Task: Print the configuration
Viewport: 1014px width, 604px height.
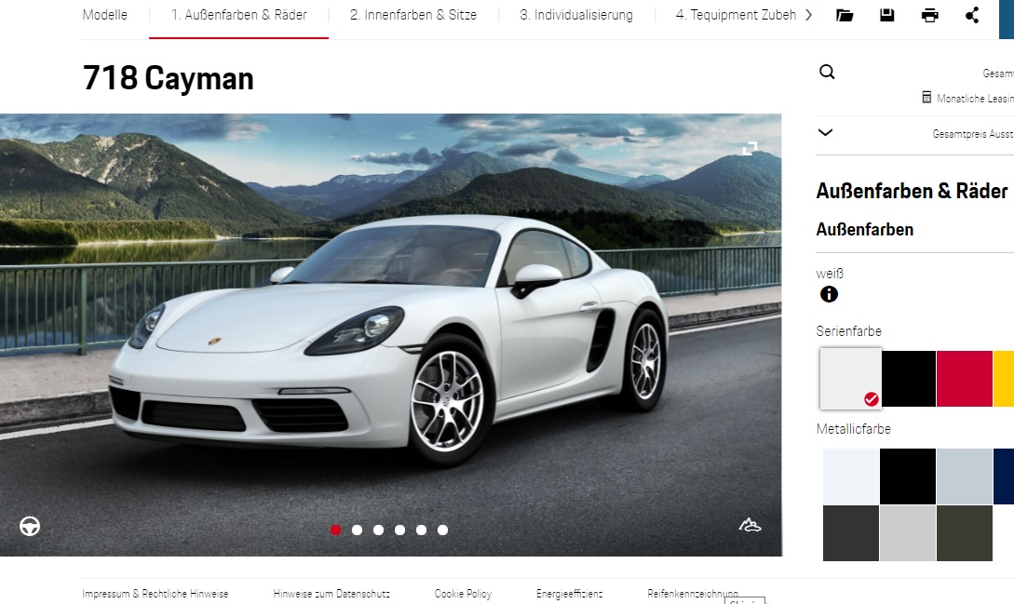Action: (x=930, y=15)
